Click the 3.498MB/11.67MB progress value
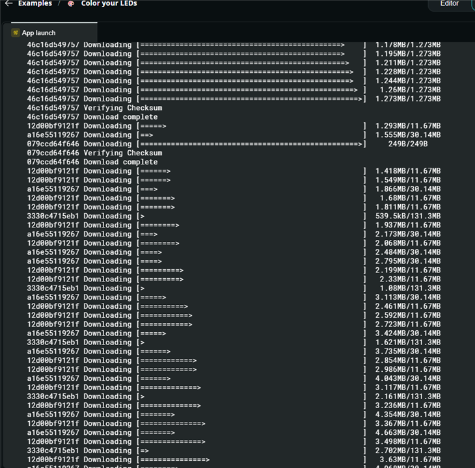The height and width of the screenshot is (468, 475). (x=408, y=442)
